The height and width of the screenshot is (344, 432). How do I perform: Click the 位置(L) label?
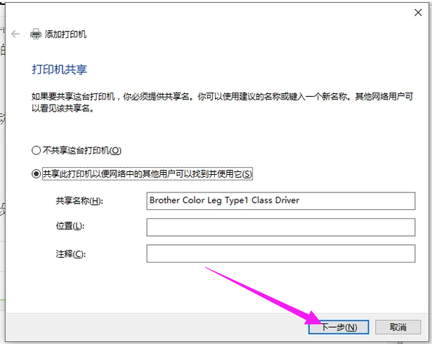click(x=69, y=226)
